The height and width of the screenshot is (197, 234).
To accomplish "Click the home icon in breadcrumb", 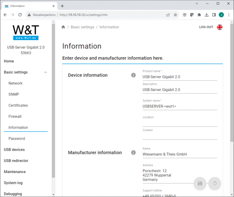I will (x=63, y=27).
